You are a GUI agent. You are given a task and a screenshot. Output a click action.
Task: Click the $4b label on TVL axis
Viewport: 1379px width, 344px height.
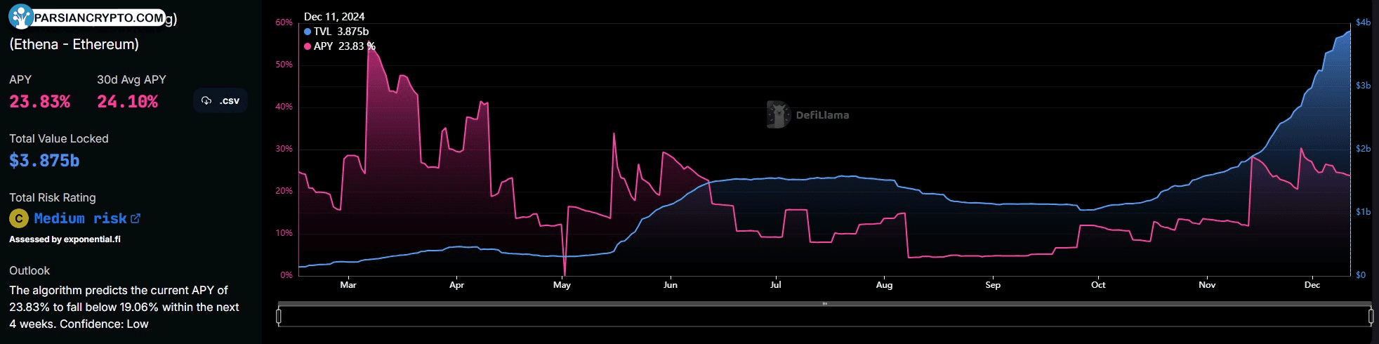pyautogui.click(x=1363, y=22)
